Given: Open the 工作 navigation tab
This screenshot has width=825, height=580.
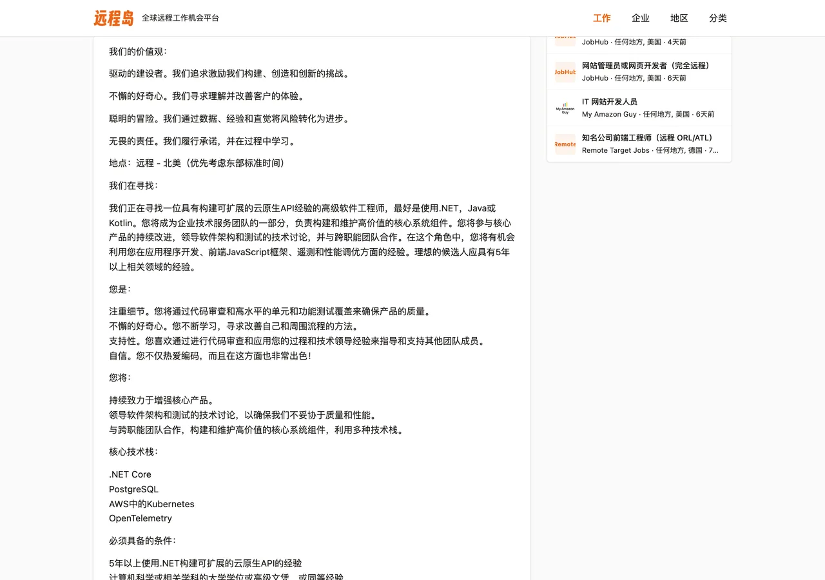Looking at the screenshot, I should click(602, 18).
